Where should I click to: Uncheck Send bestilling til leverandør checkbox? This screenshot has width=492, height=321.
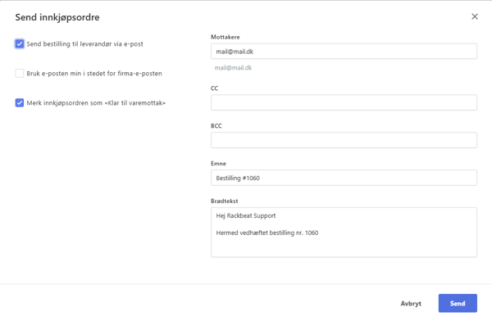(20, 44)
